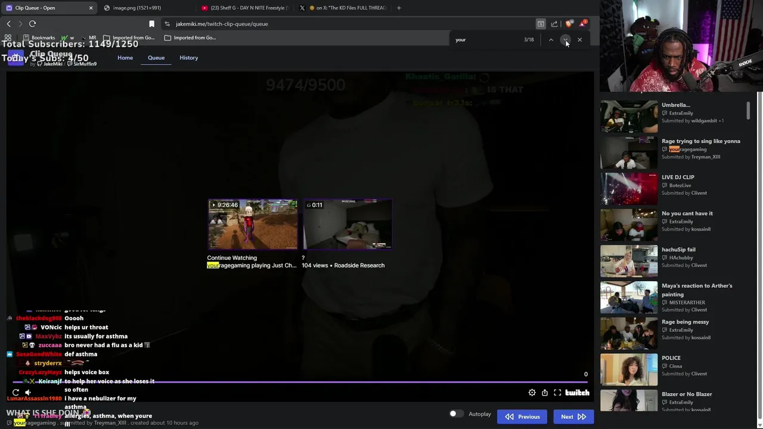The image size is (763, 429).
Task: Open the 'w' bookmark in bookmarks bar
Action: [67, 38]
